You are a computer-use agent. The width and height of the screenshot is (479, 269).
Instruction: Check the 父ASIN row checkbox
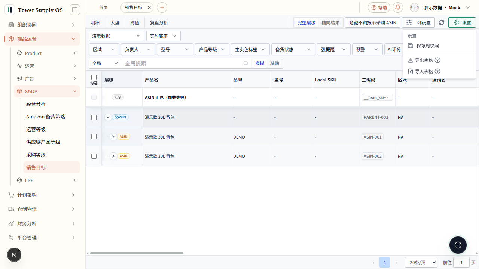click(94, 117)
